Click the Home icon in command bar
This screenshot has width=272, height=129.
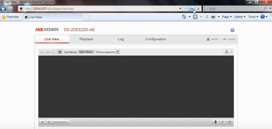click(x=184, y=17)
